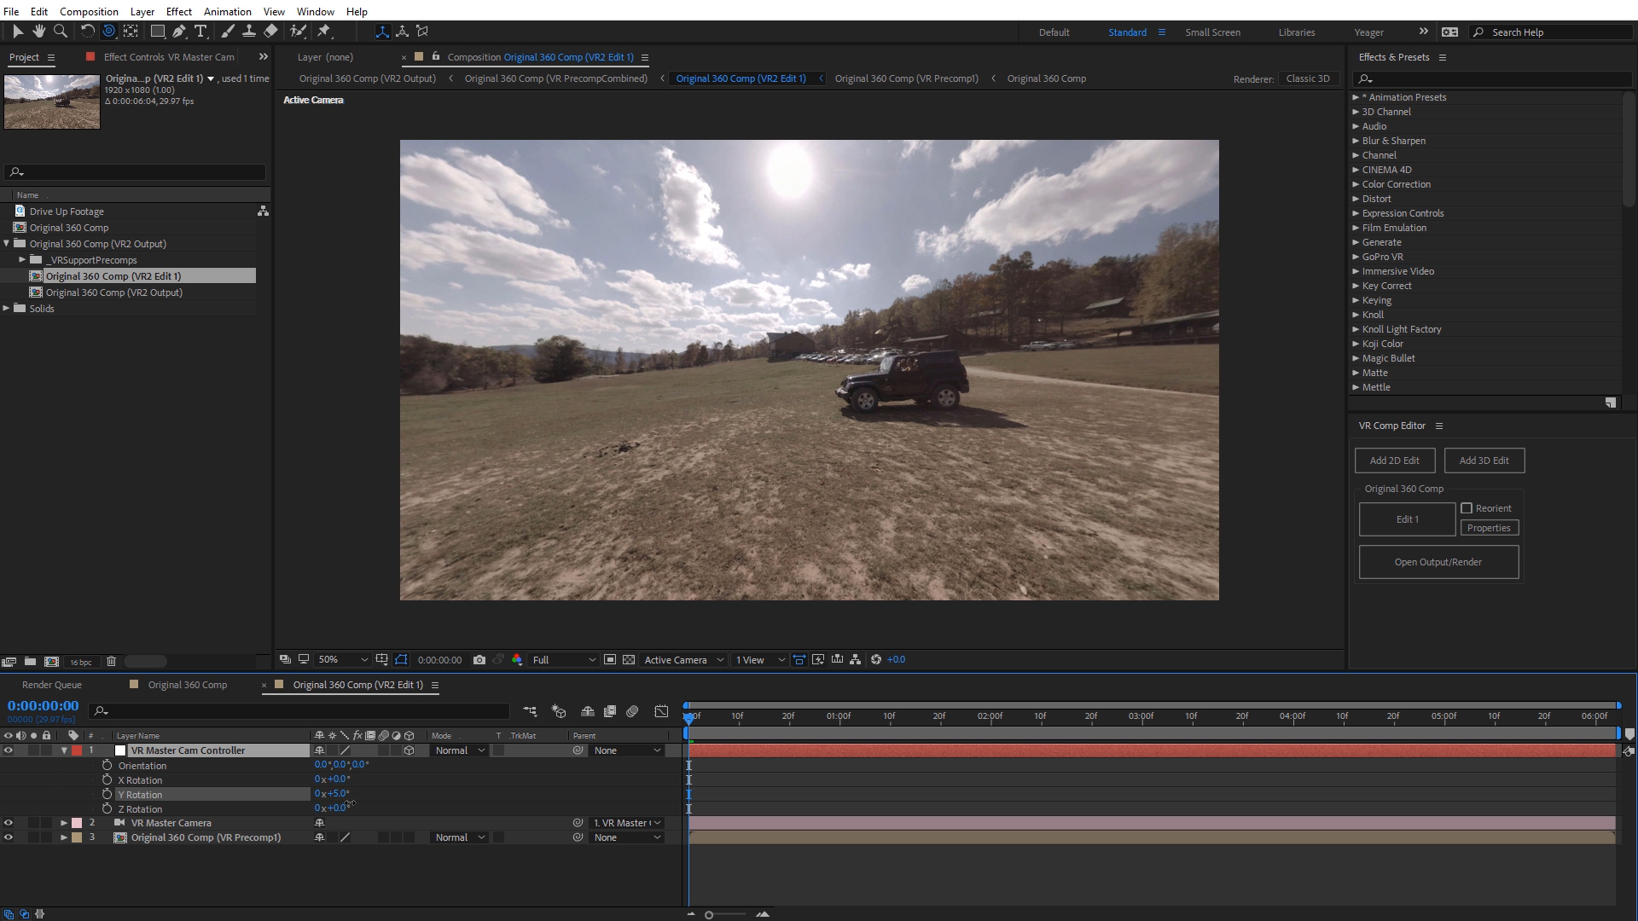The width and height of the screenshot is (1638, 921).
Task: Switch to the Render Queue tab
Action: click(x=52, y=685)
